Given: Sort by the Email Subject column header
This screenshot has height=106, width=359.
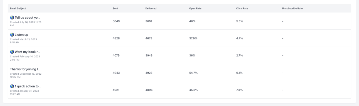Looking at the screenshot, I should point(18,9).
